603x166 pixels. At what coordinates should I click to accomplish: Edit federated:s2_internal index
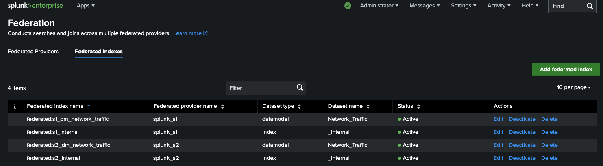(498, 158)
